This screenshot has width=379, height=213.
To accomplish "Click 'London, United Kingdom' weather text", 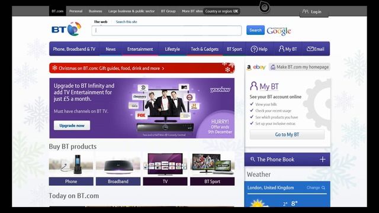I will [271, 188].
